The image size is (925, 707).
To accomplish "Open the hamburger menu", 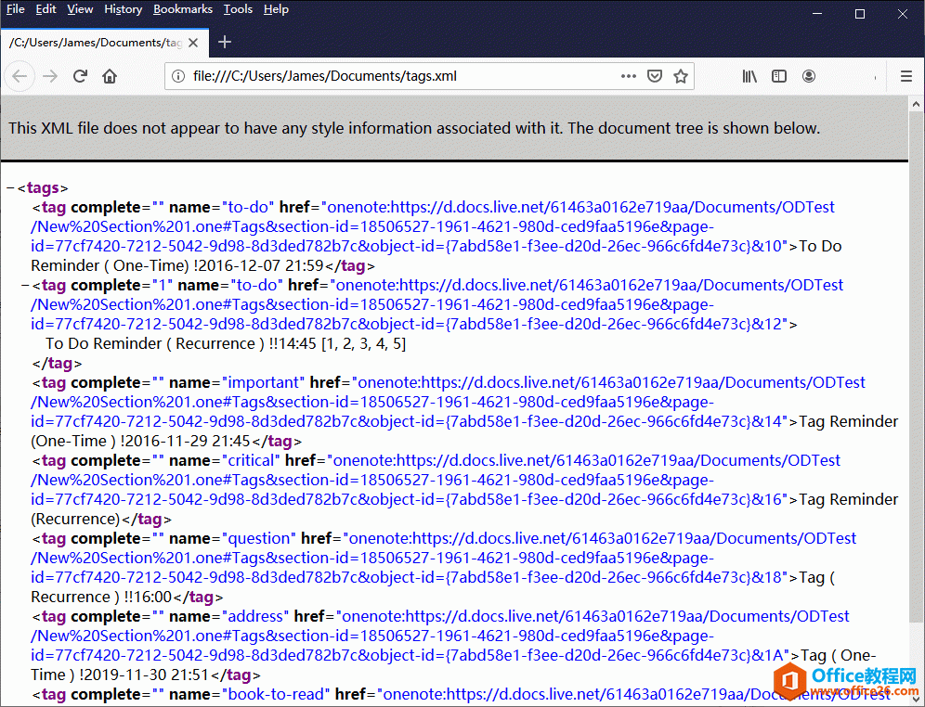I will pos(905,76).
